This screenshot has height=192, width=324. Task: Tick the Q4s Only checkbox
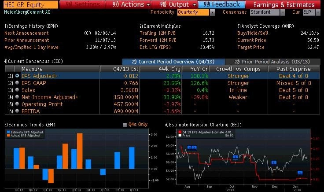pos(125,125)
